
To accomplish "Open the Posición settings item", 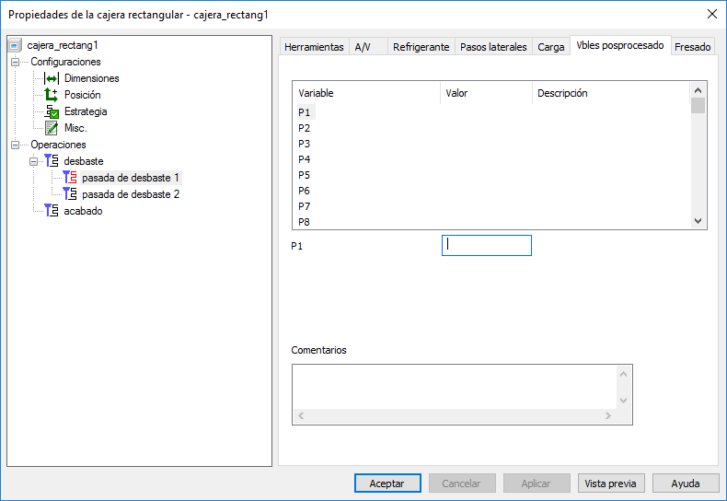I will (x=83, y=95).
